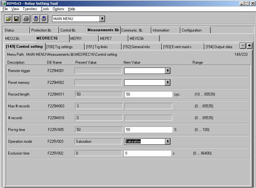256x188 pixels.
Task: Open the MEPE7 sub-tab
Action: [x=113, y=39]
